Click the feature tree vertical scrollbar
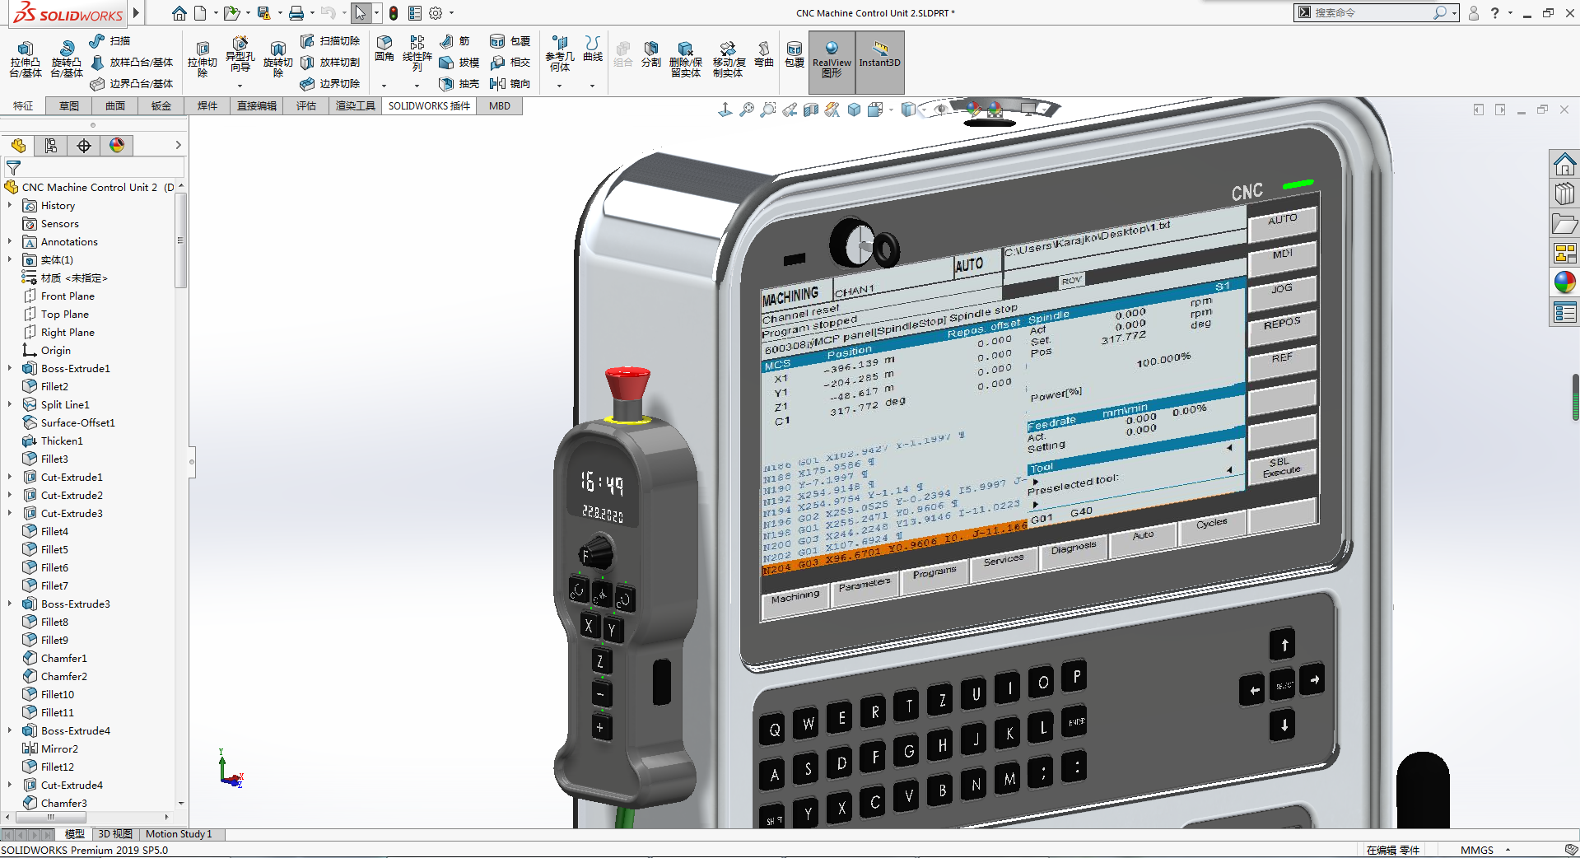The width and height of the screenshot is (1580, 858). 180,241
